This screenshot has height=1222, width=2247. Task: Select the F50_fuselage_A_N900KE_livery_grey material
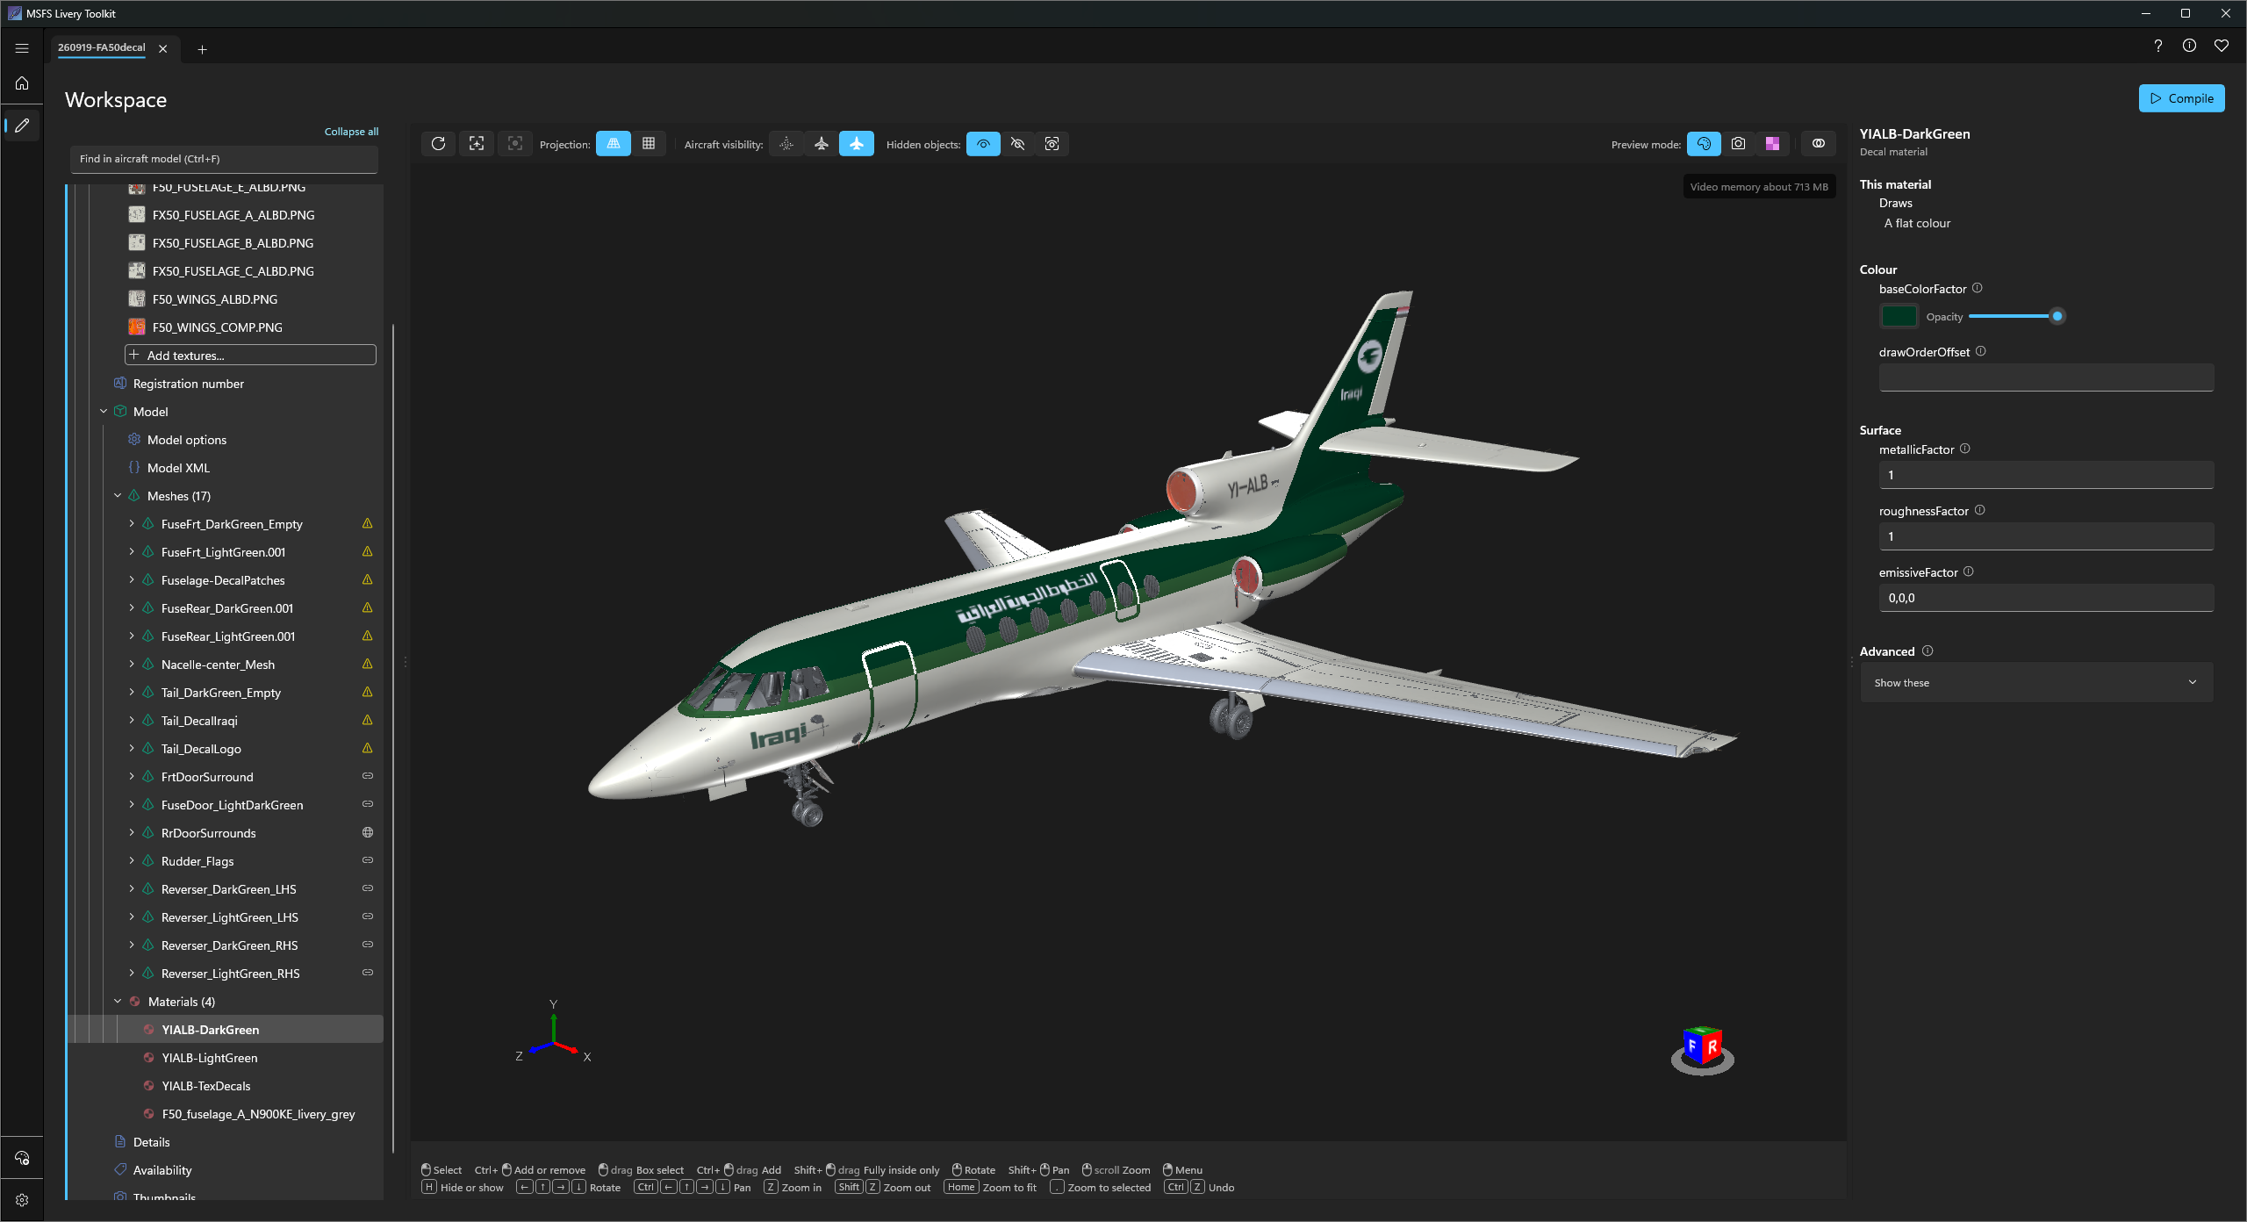[x=258, y=1114]
